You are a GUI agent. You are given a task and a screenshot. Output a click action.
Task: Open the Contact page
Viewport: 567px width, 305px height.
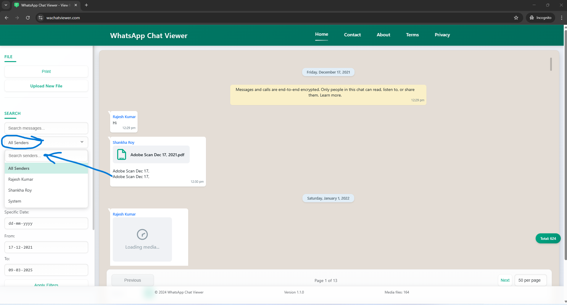pos(352,35)
